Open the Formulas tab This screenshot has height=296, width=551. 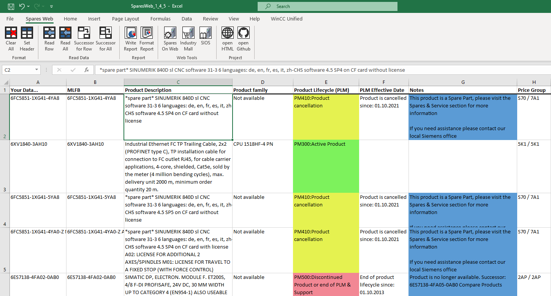[x=160, y=19]
